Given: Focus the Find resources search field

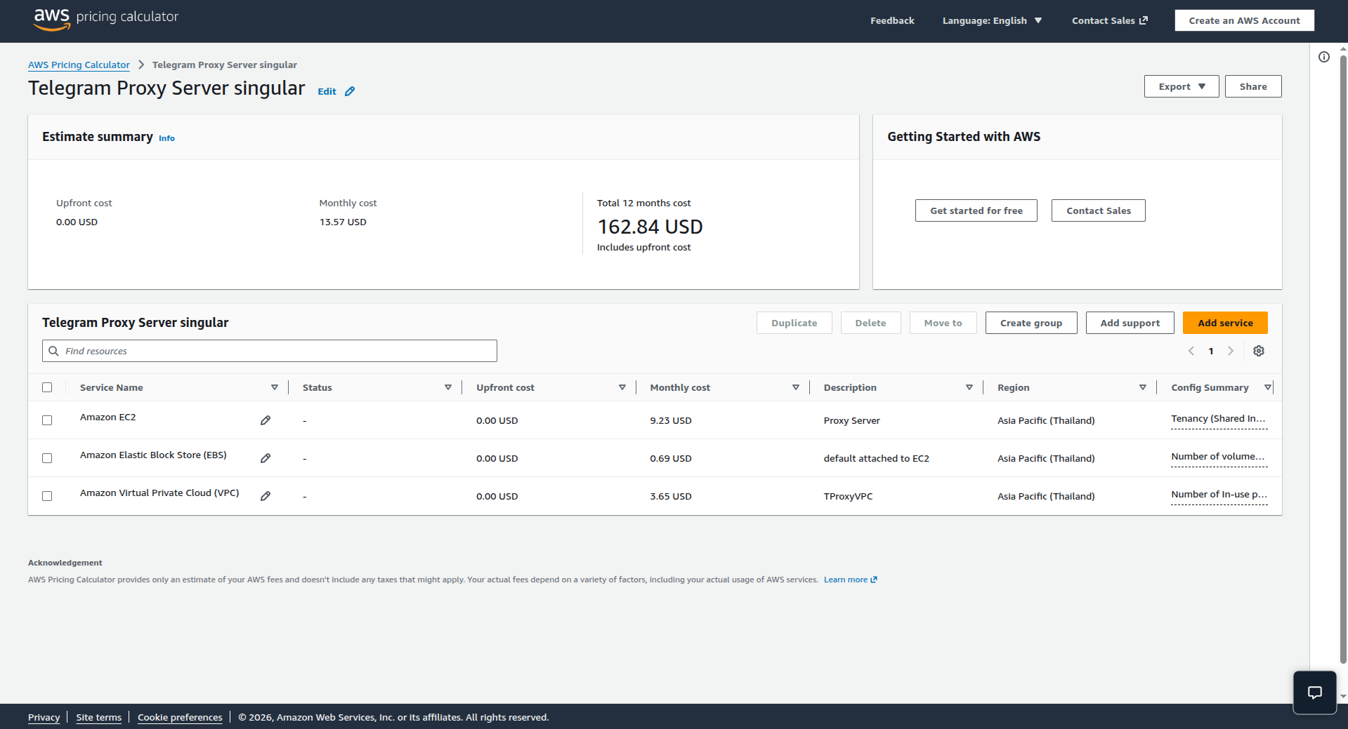Looking at the screenshot, I should pos(270,351).
